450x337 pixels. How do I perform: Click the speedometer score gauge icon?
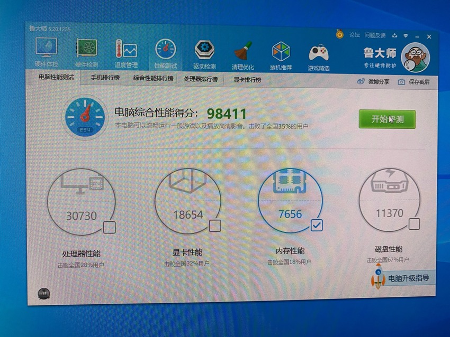click(85, 117)
